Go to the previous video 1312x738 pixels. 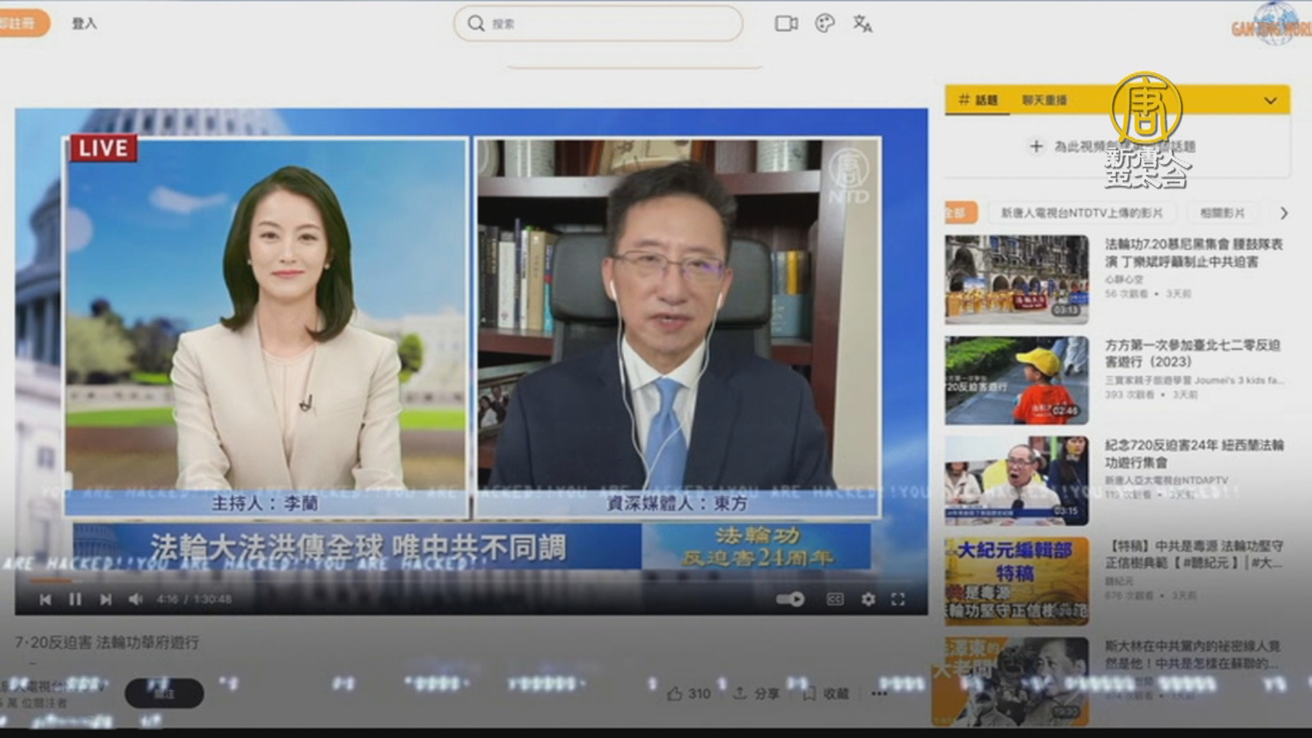[x=45, y=599]
